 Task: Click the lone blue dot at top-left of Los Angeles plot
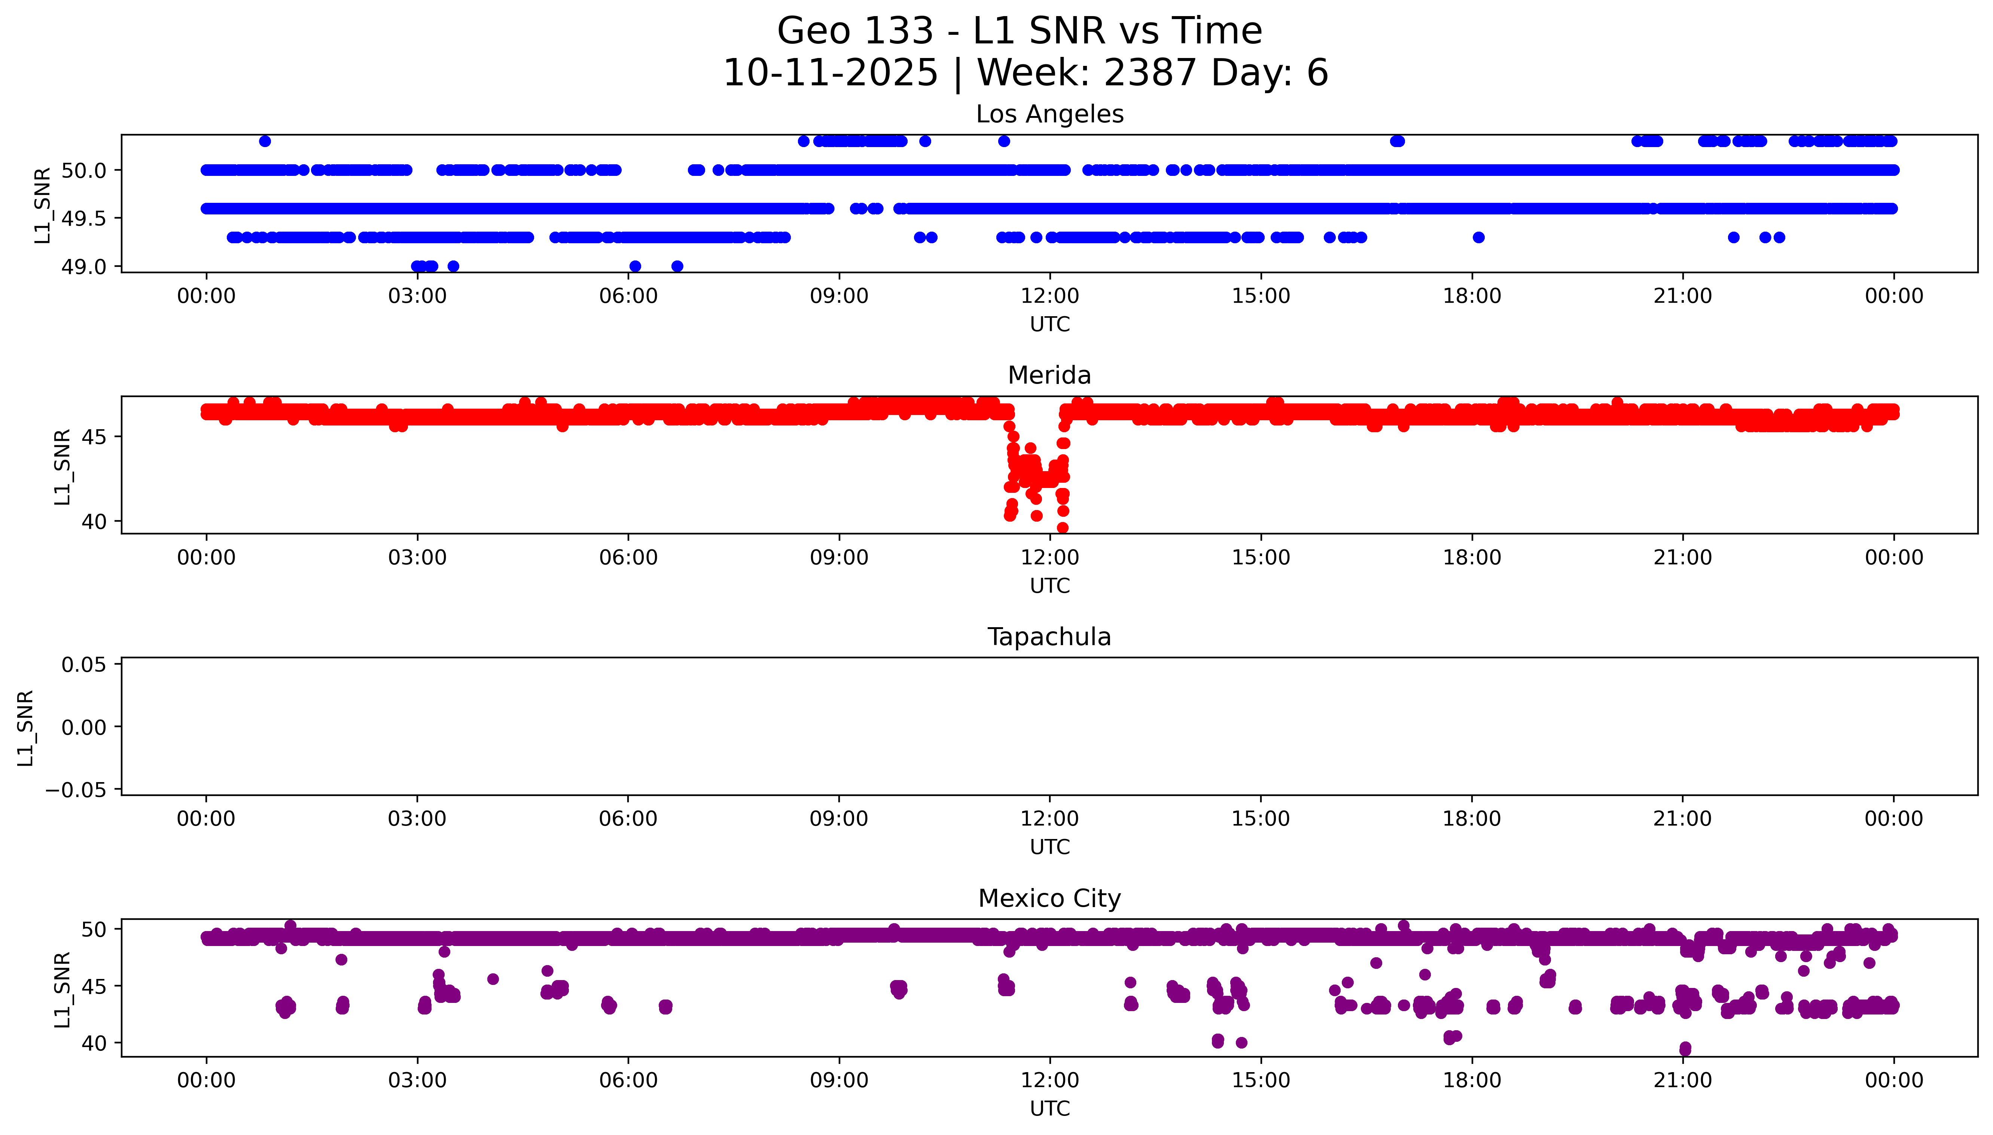(x=265, y=141)
